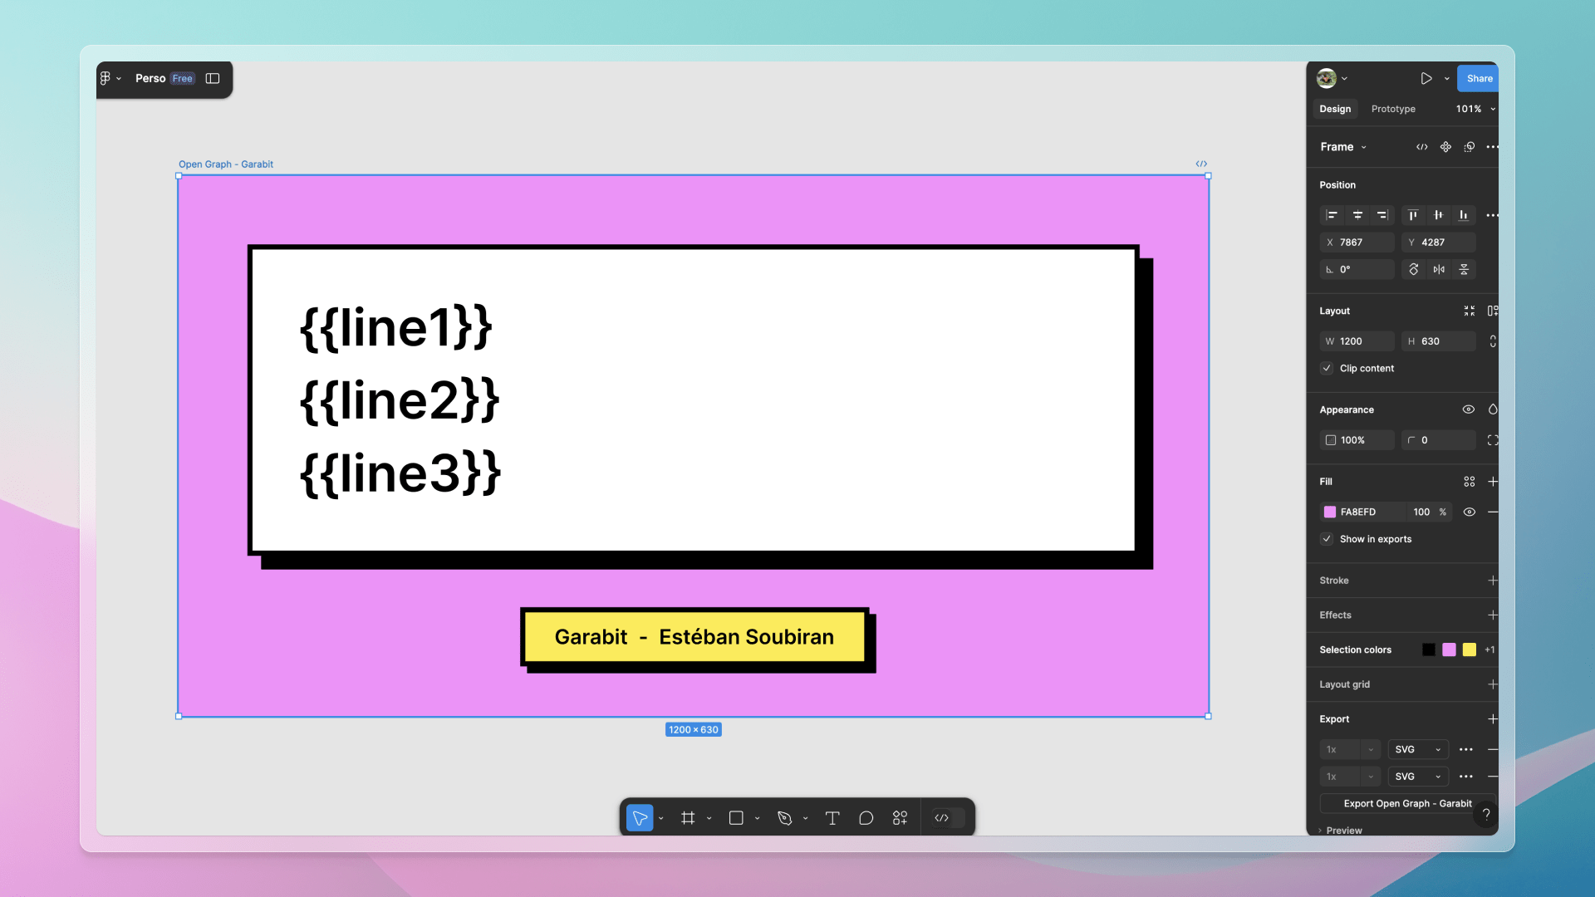The height and width of the screenshot is (897, 1595).
Task: Open shape tools chevron beside Rectangle
Action: [757, 818]
